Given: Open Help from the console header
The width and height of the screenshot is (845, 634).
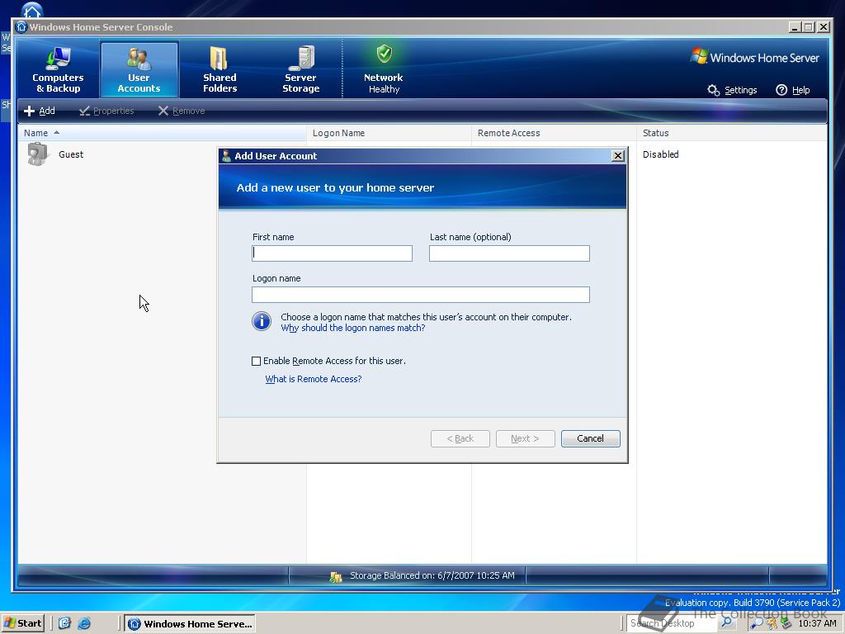Looking at the screenshot, I should click(x=793, y=90).
